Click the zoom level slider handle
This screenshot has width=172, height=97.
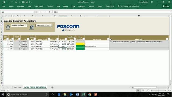pos(158,91)
